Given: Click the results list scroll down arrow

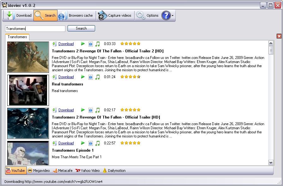Looking at the screenshot, I should point(271,163).
